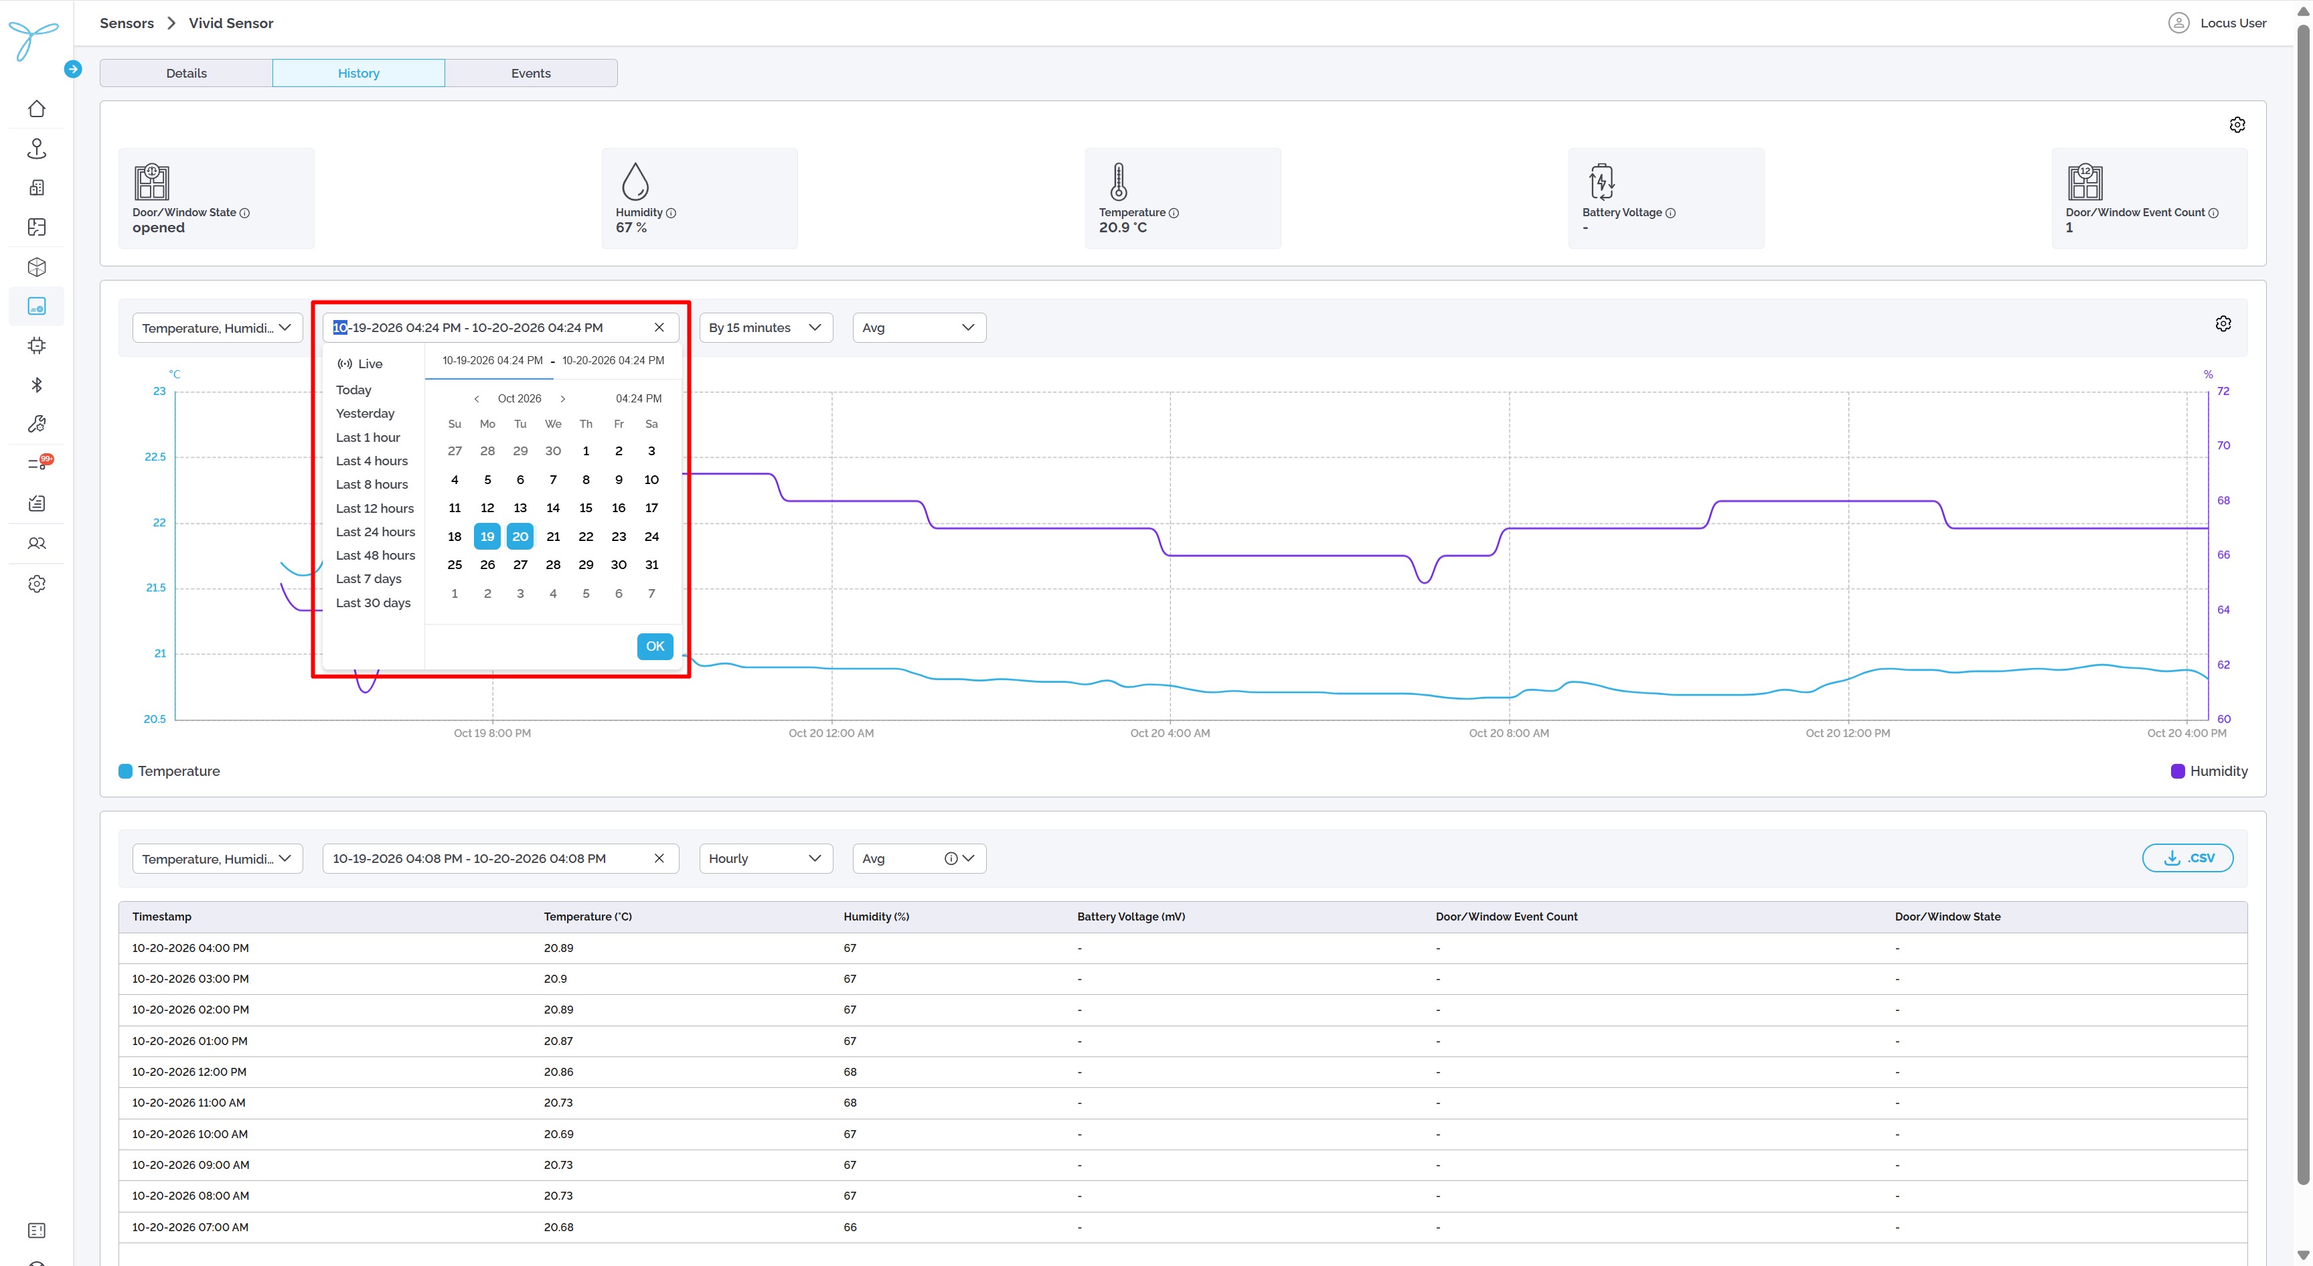Open the highlighted sensors icon in the sidebar

37,306
